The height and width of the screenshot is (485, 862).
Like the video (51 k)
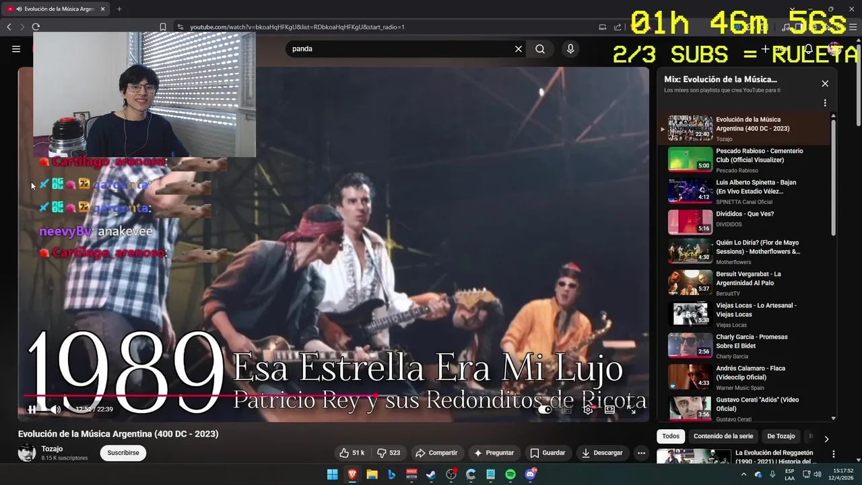tap(352, 453)
